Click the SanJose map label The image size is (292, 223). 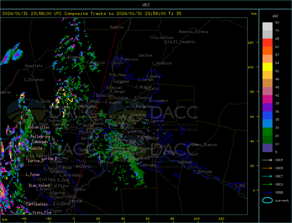(x=145, y=55)
